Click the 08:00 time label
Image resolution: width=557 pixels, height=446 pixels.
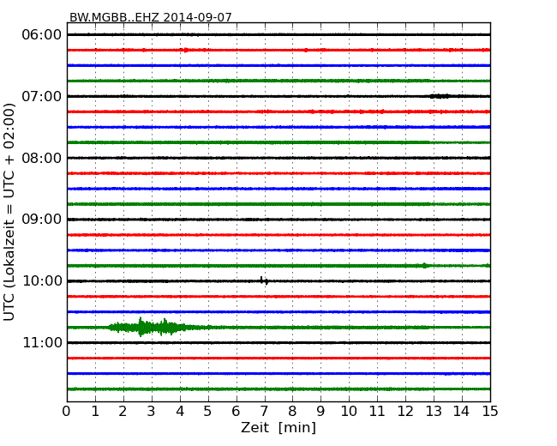42,158
